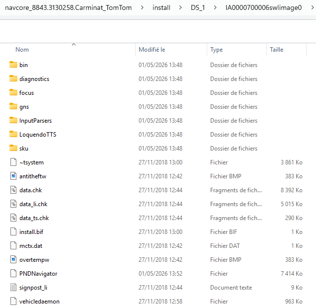Click the Fichier BIF type cell
The image size is (316, 307).
click(224, 232)
